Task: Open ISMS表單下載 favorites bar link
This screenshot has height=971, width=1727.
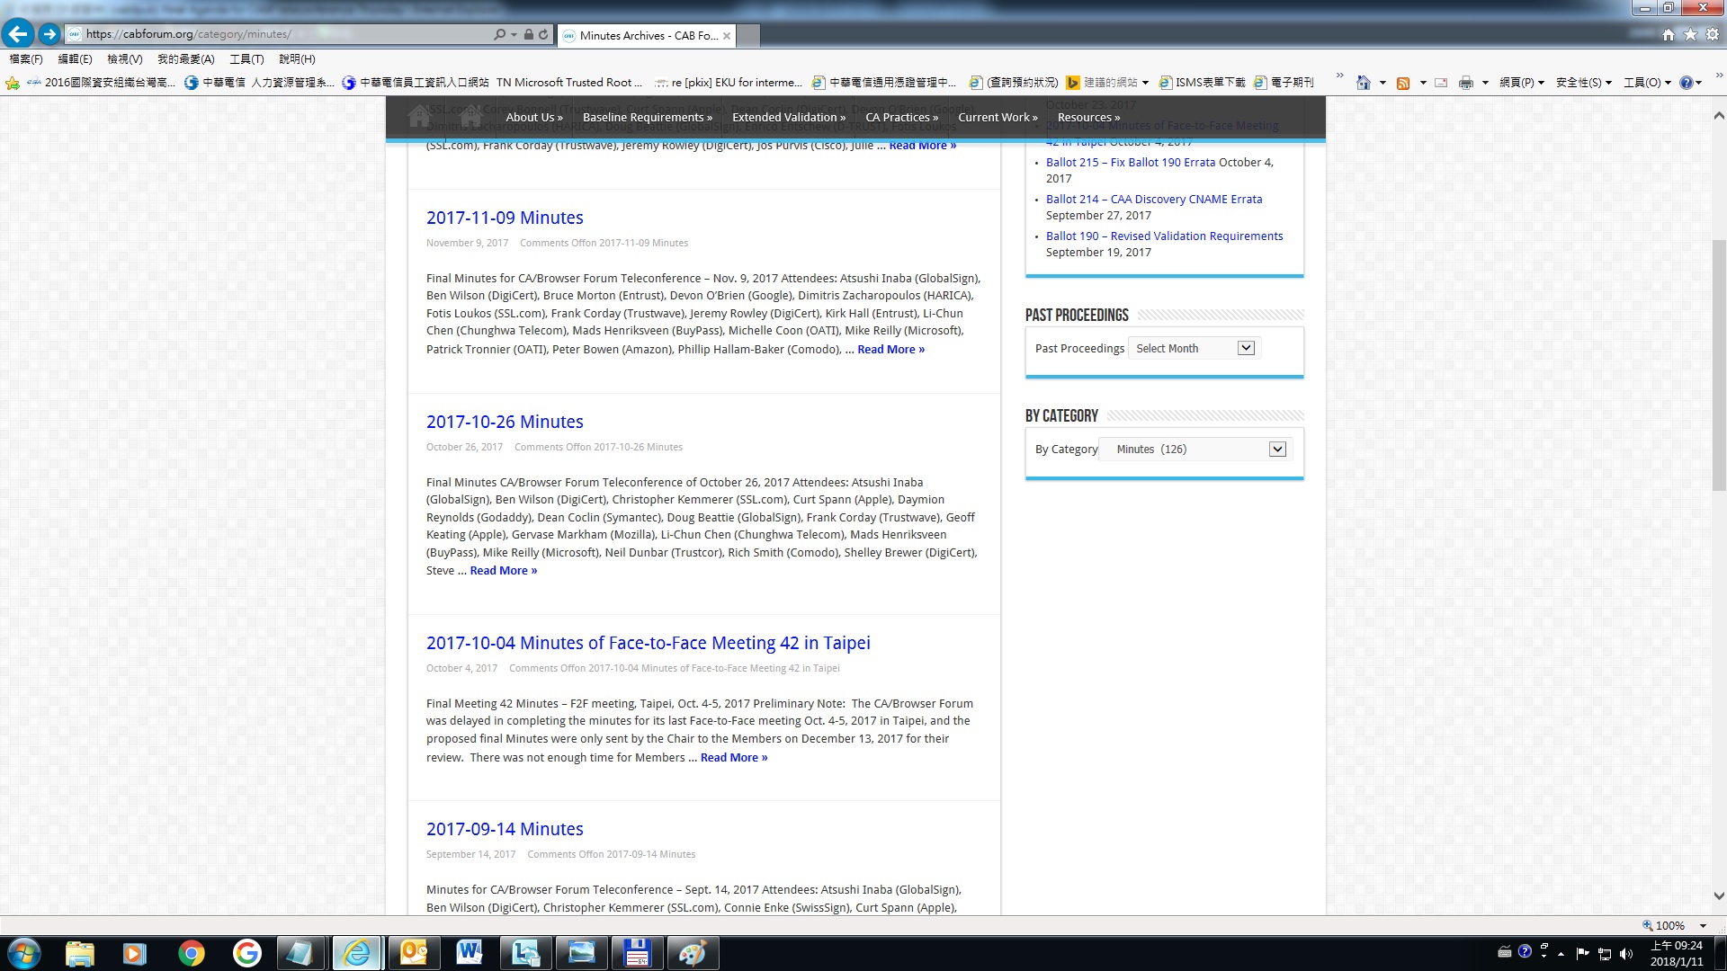Action: click(x=1203, y=83)
